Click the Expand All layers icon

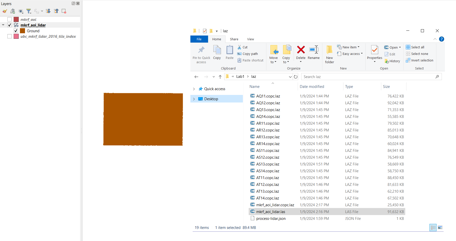pyautogui.click(x=48, y=11)
